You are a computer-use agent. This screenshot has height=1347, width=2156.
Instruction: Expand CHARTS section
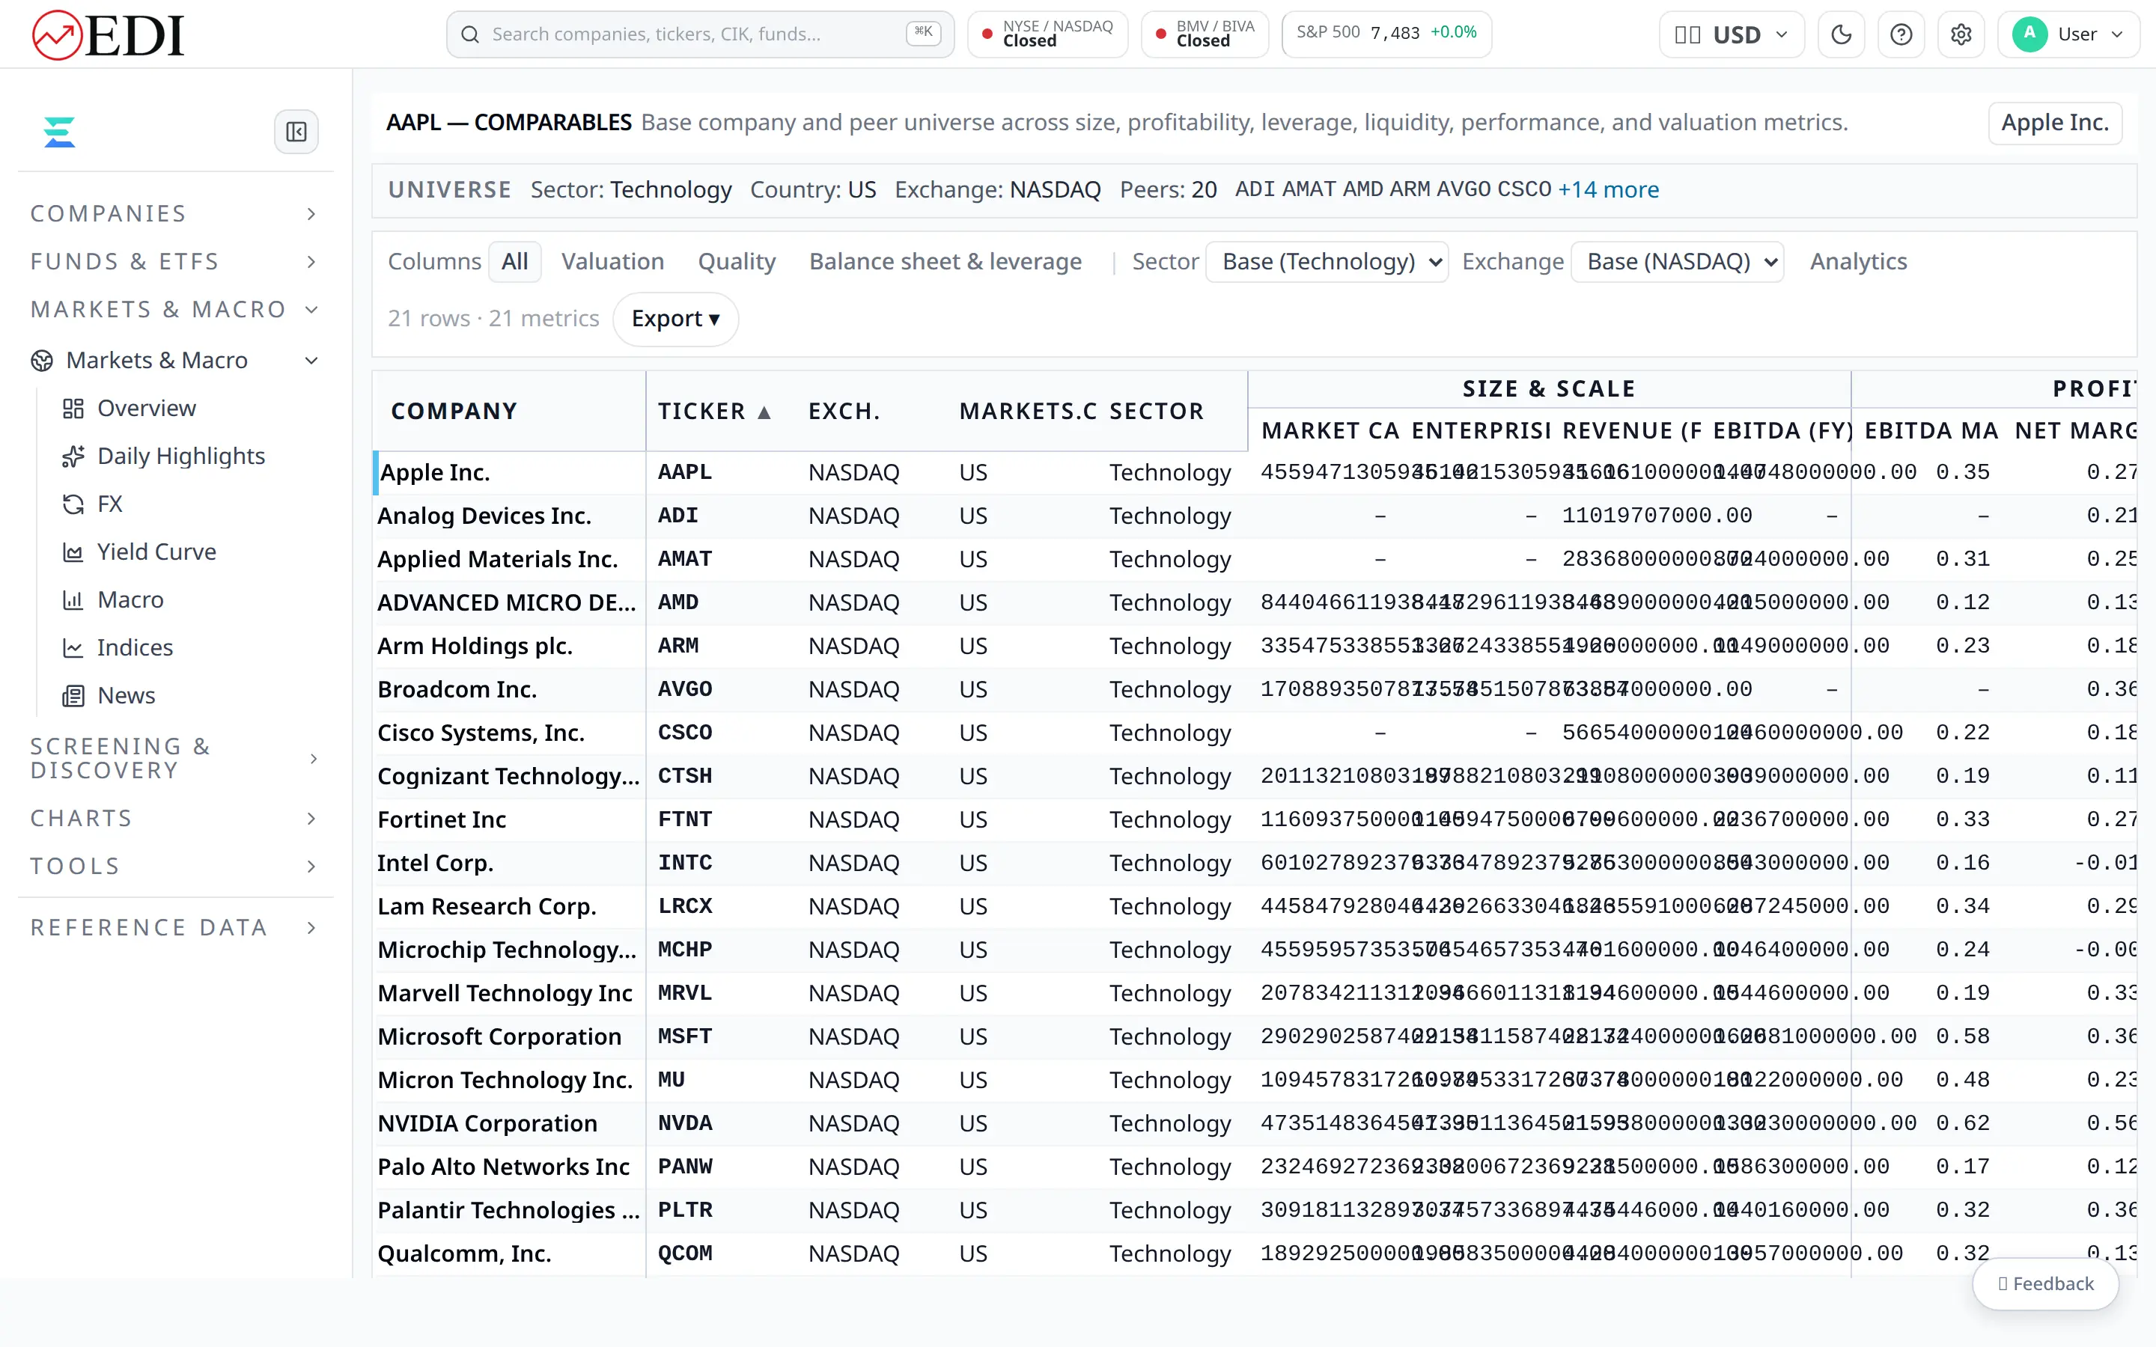175,819
